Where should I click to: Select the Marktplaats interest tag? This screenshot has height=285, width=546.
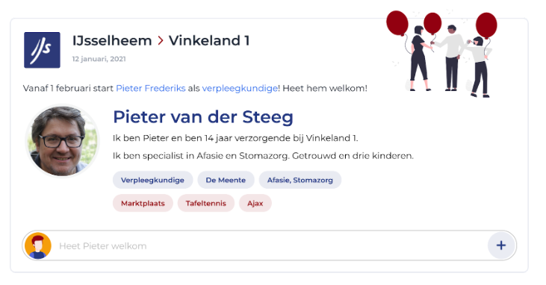pos(143,203)
